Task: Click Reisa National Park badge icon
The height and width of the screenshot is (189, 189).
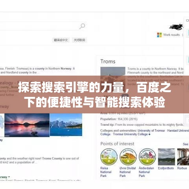Action: [109, 157]
